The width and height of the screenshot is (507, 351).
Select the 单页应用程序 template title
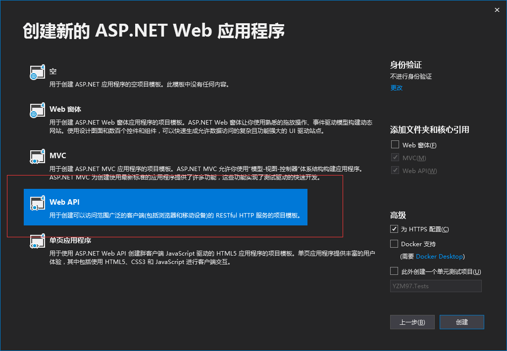tap(70, 240)
